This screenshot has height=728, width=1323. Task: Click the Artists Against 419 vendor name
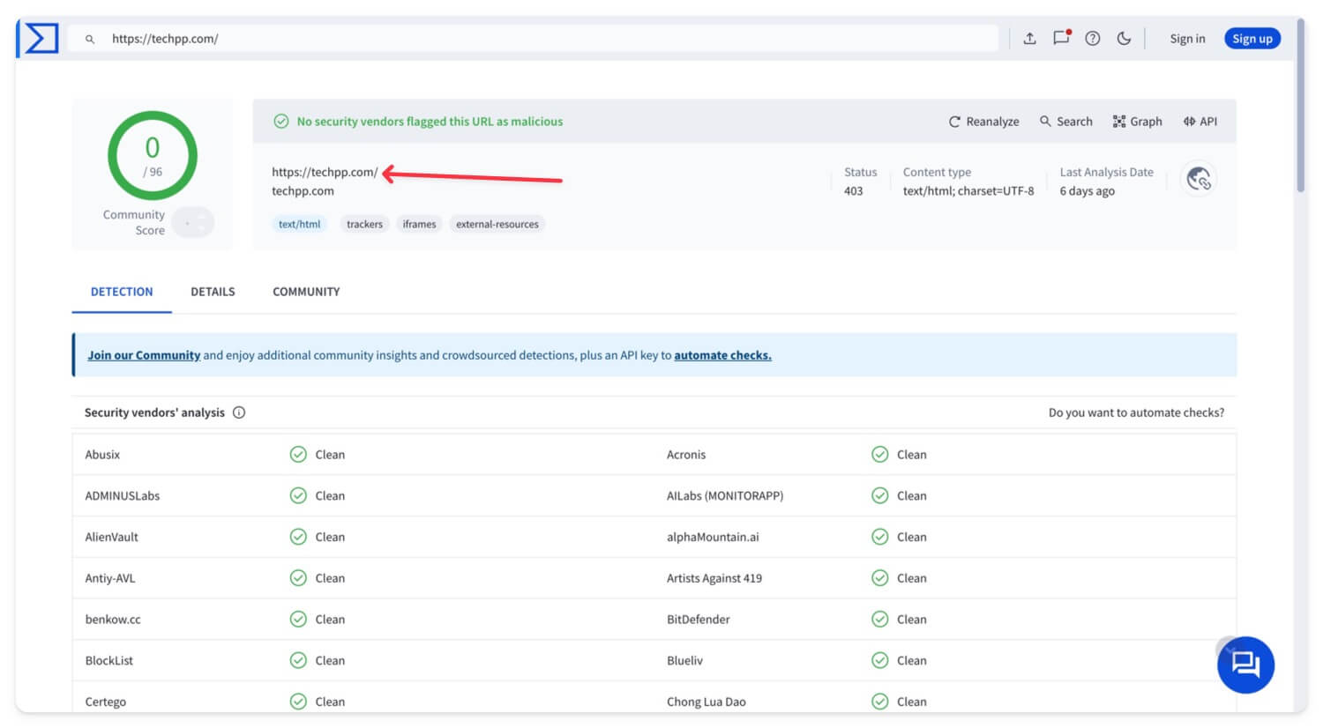coord(714,578)
